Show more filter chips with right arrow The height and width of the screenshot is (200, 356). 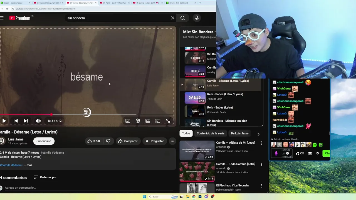(258, 134)
